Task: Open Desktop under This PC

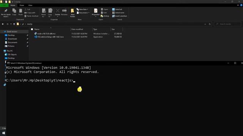Action: 11,58
